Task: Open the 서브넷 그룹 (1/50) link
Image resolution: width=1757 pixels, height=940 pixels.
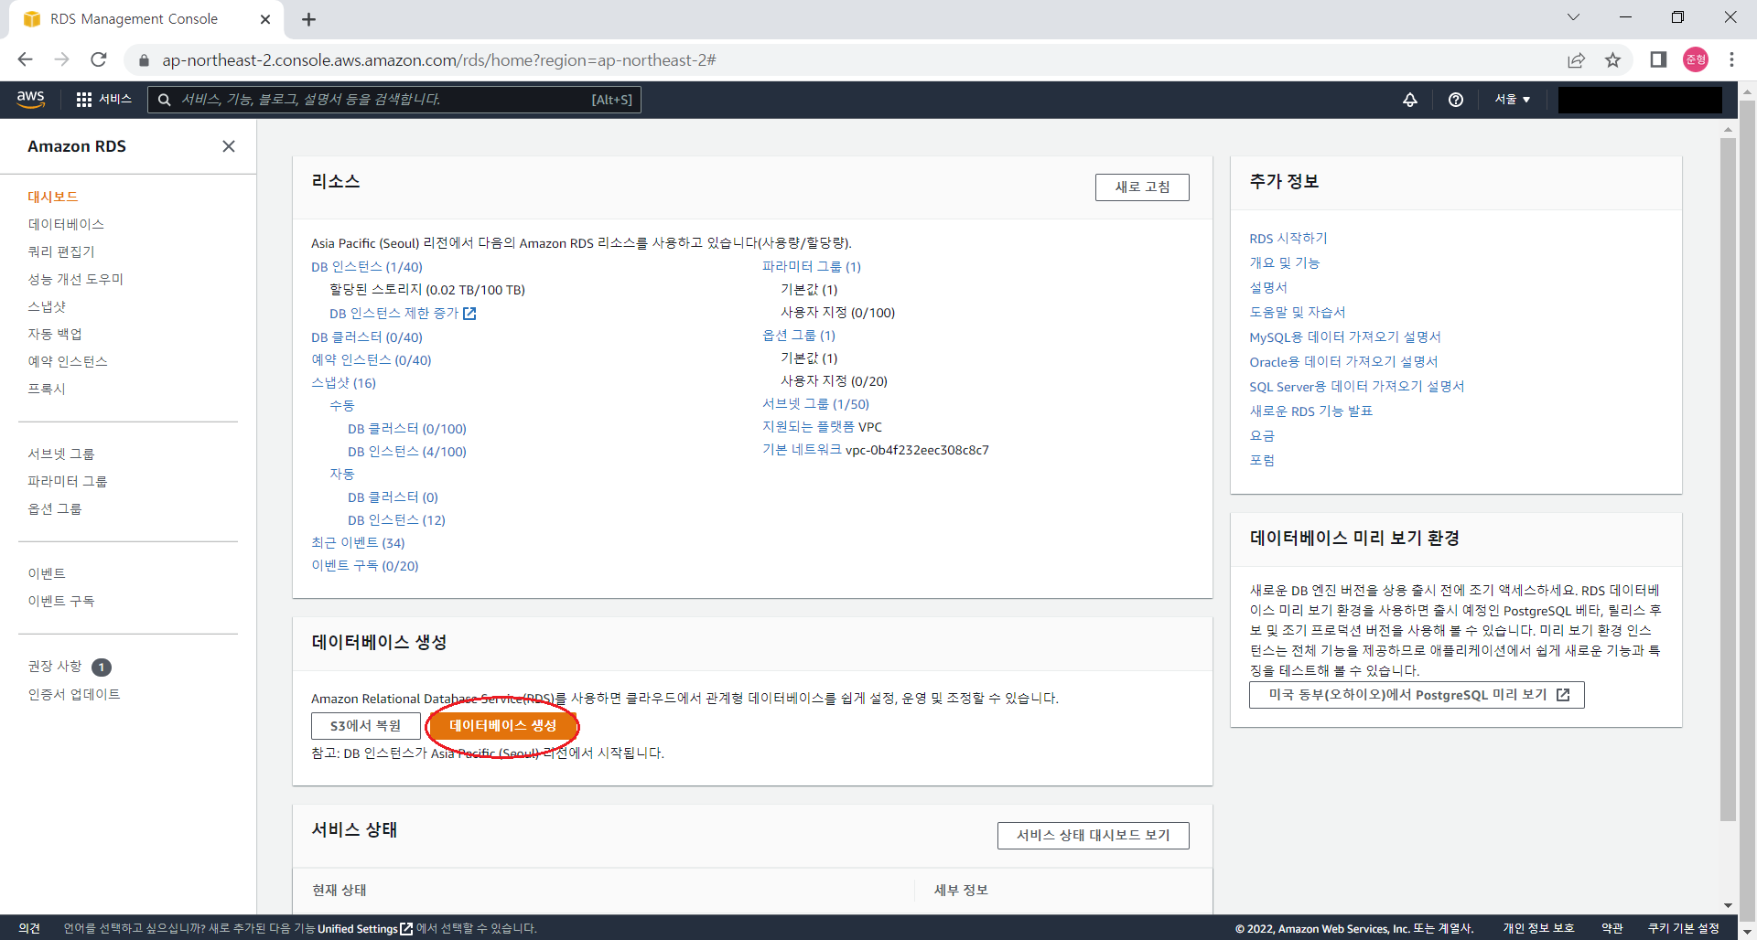Action: click(816, 404)
